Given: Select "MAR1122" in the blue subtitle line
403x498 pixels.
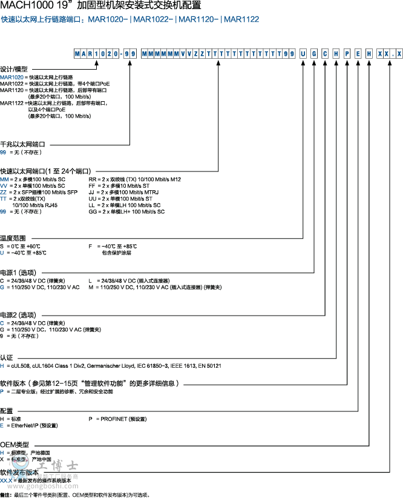Looking at the screenshot, I should coord(241,19).
